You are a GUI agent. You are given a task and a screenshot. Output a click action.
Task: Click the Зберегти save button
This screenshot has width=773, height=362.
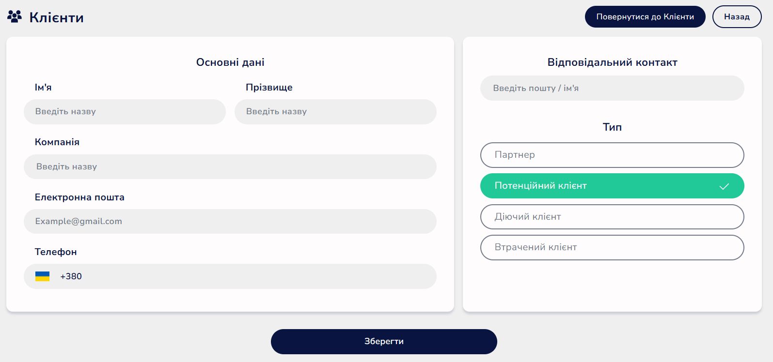[384, 342]
